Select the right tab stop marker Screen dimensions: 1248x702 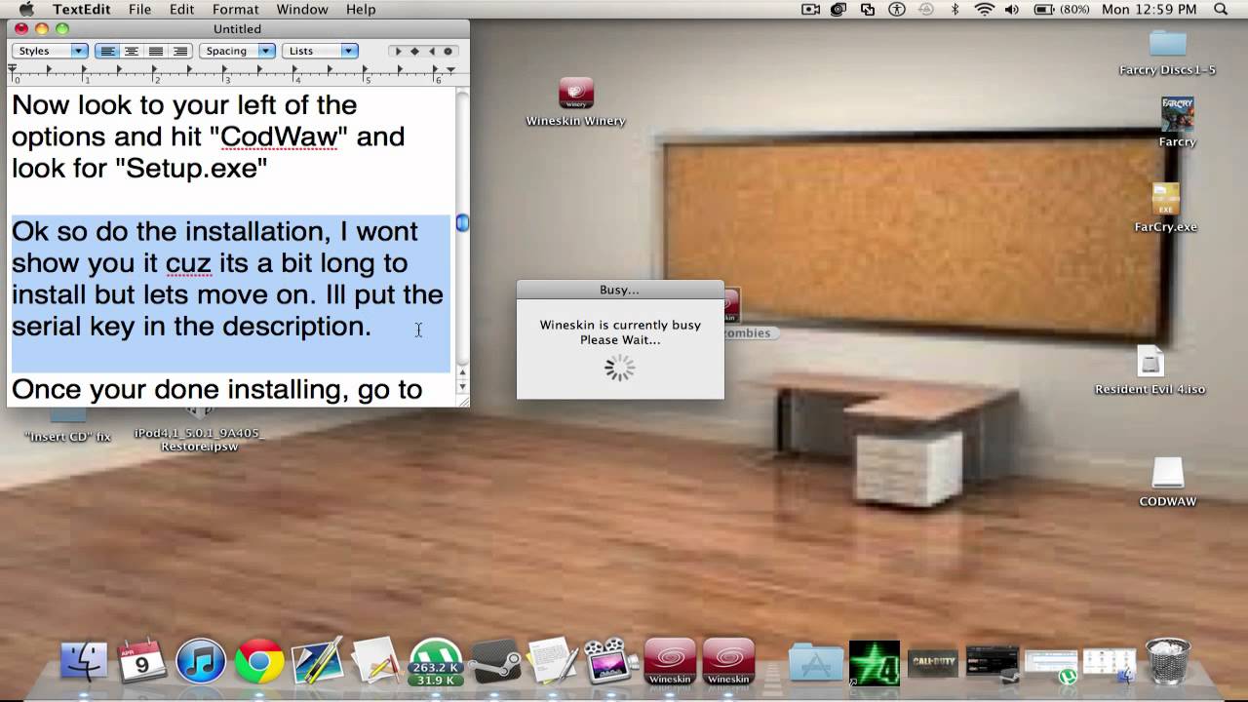(x=432, y=51)
